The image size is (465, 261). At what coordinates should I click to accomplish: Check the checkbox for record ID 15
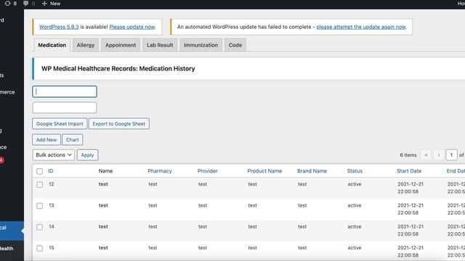coord(39,248)
